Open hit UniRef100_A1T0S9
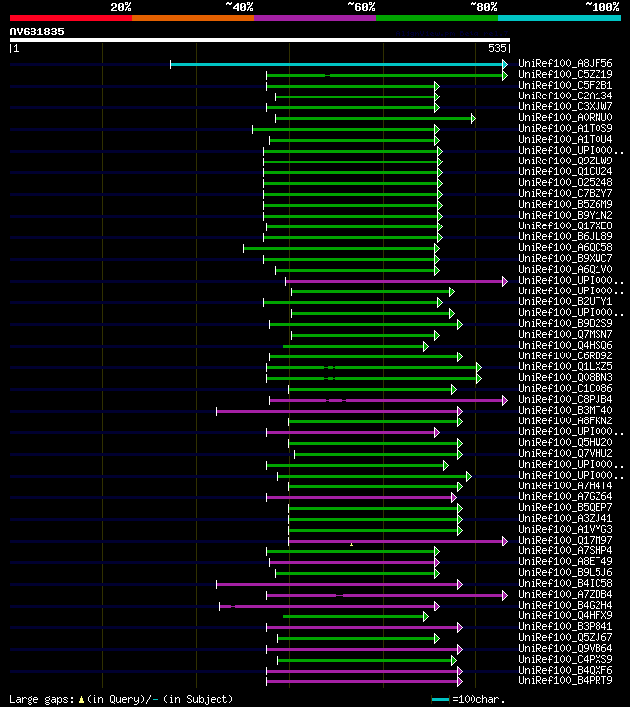The image size is (630, 707). (x=565, y=128)
